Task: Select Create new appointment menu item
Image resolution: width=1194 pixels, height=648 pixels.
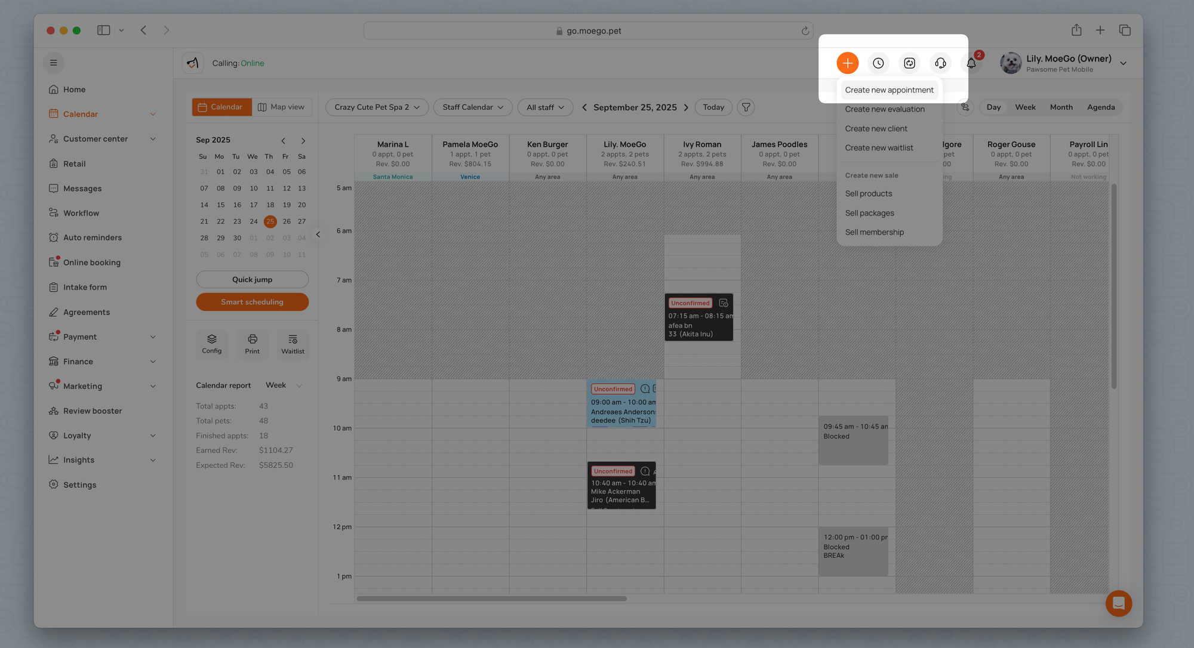Action: coord(889,90)
